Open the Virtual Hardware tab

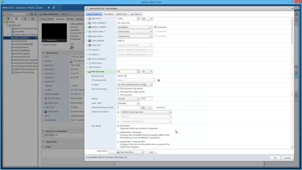(x=94, y=14)
